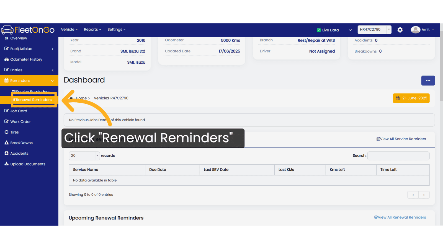Open View All Renewal Remiders link
The image size is (443, 249).
400,217
